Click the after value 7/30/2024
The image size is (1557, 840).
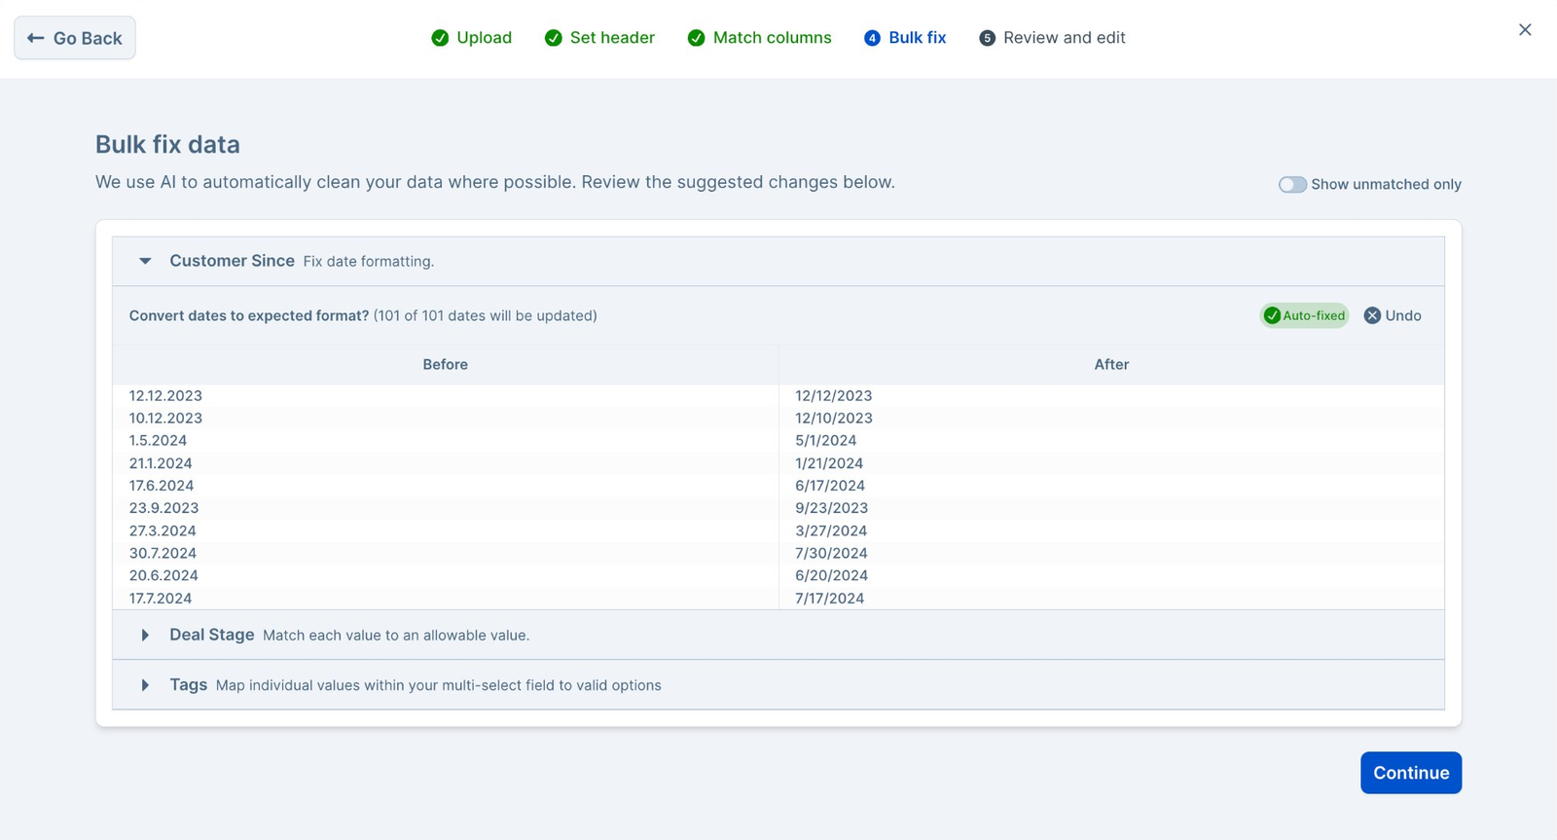[831, 554]
